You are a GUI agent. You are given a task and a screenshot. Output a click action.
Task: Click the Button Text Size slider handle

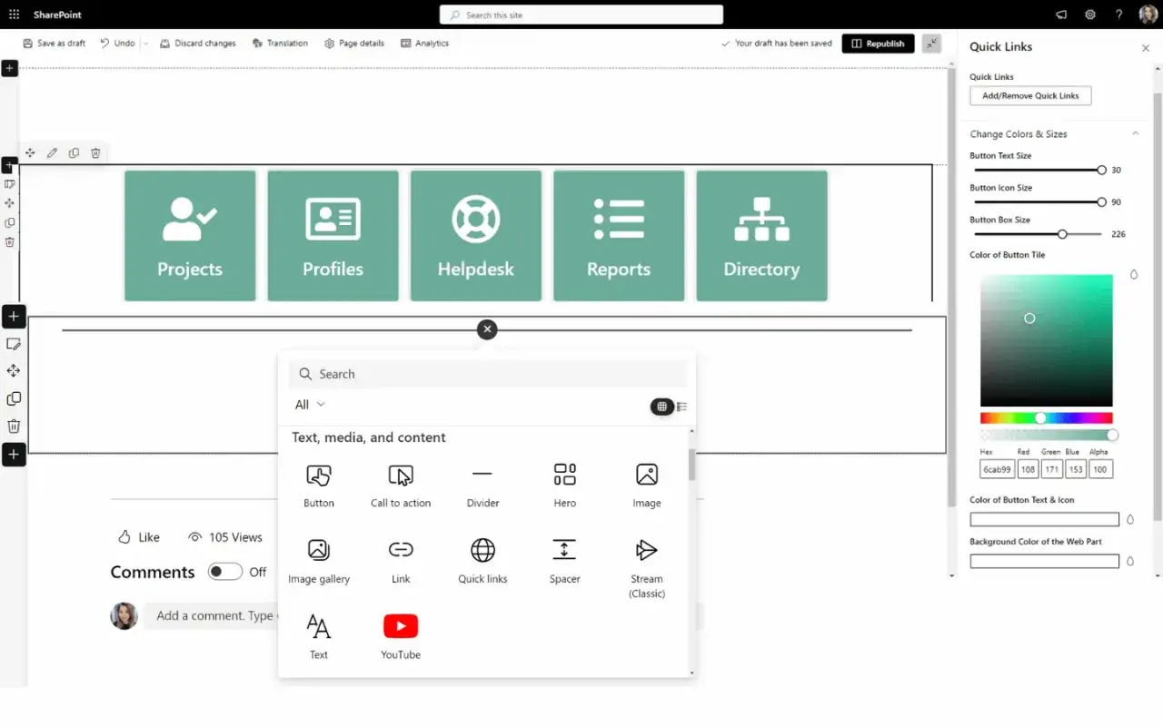pos(1101,170)
